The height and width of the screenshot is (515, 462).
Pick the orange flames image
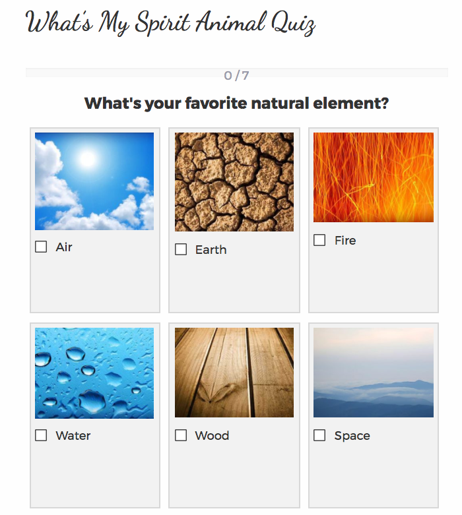[x=374, y=177]
